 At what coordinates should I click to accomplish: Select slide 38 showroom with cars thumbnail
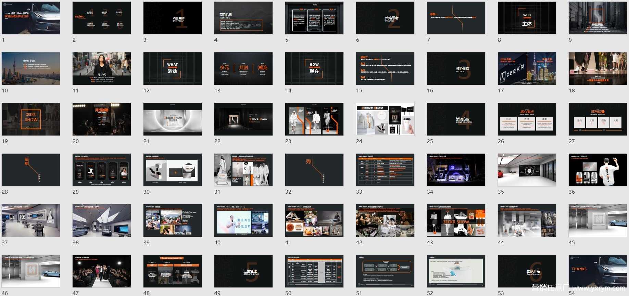(x=102, y=220)
